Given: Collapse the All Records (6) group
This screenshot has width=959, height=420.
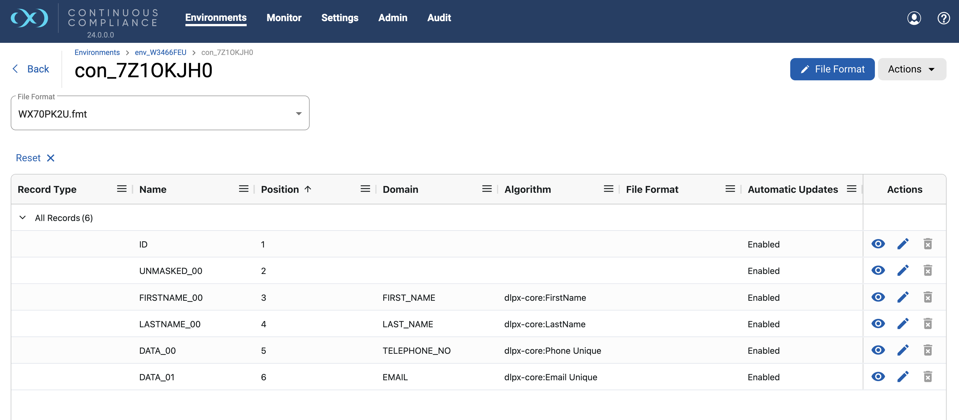Looking at the screenshot, I should coord(23,218).
